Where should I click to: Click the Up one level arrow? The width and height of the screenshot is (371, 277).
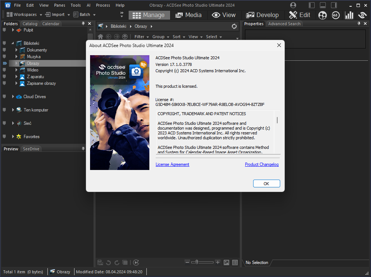[x=125, y=37]
